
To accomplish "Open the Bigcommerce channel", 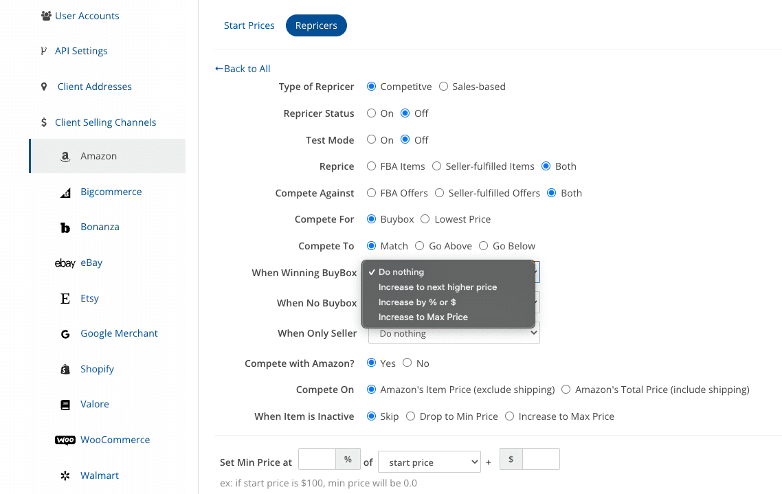I will click(x=111, y=192).
